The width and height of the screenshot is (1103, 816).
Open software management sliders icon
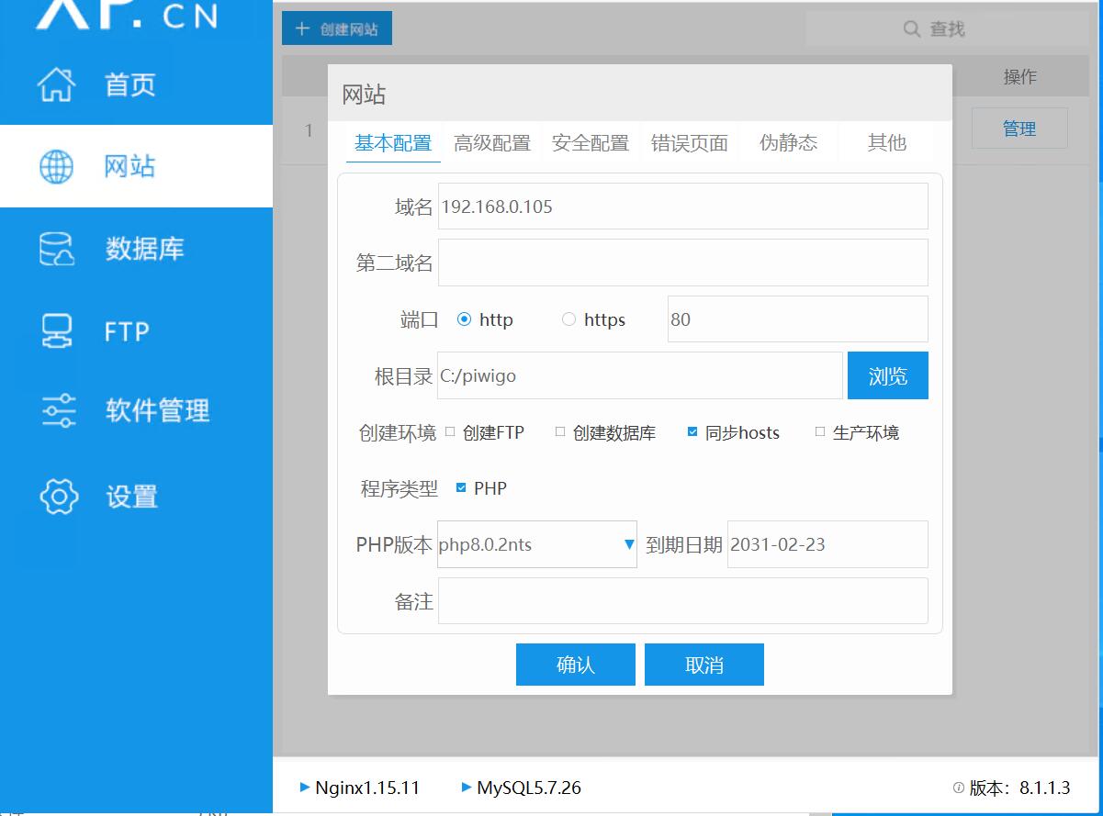click(59, 410)
